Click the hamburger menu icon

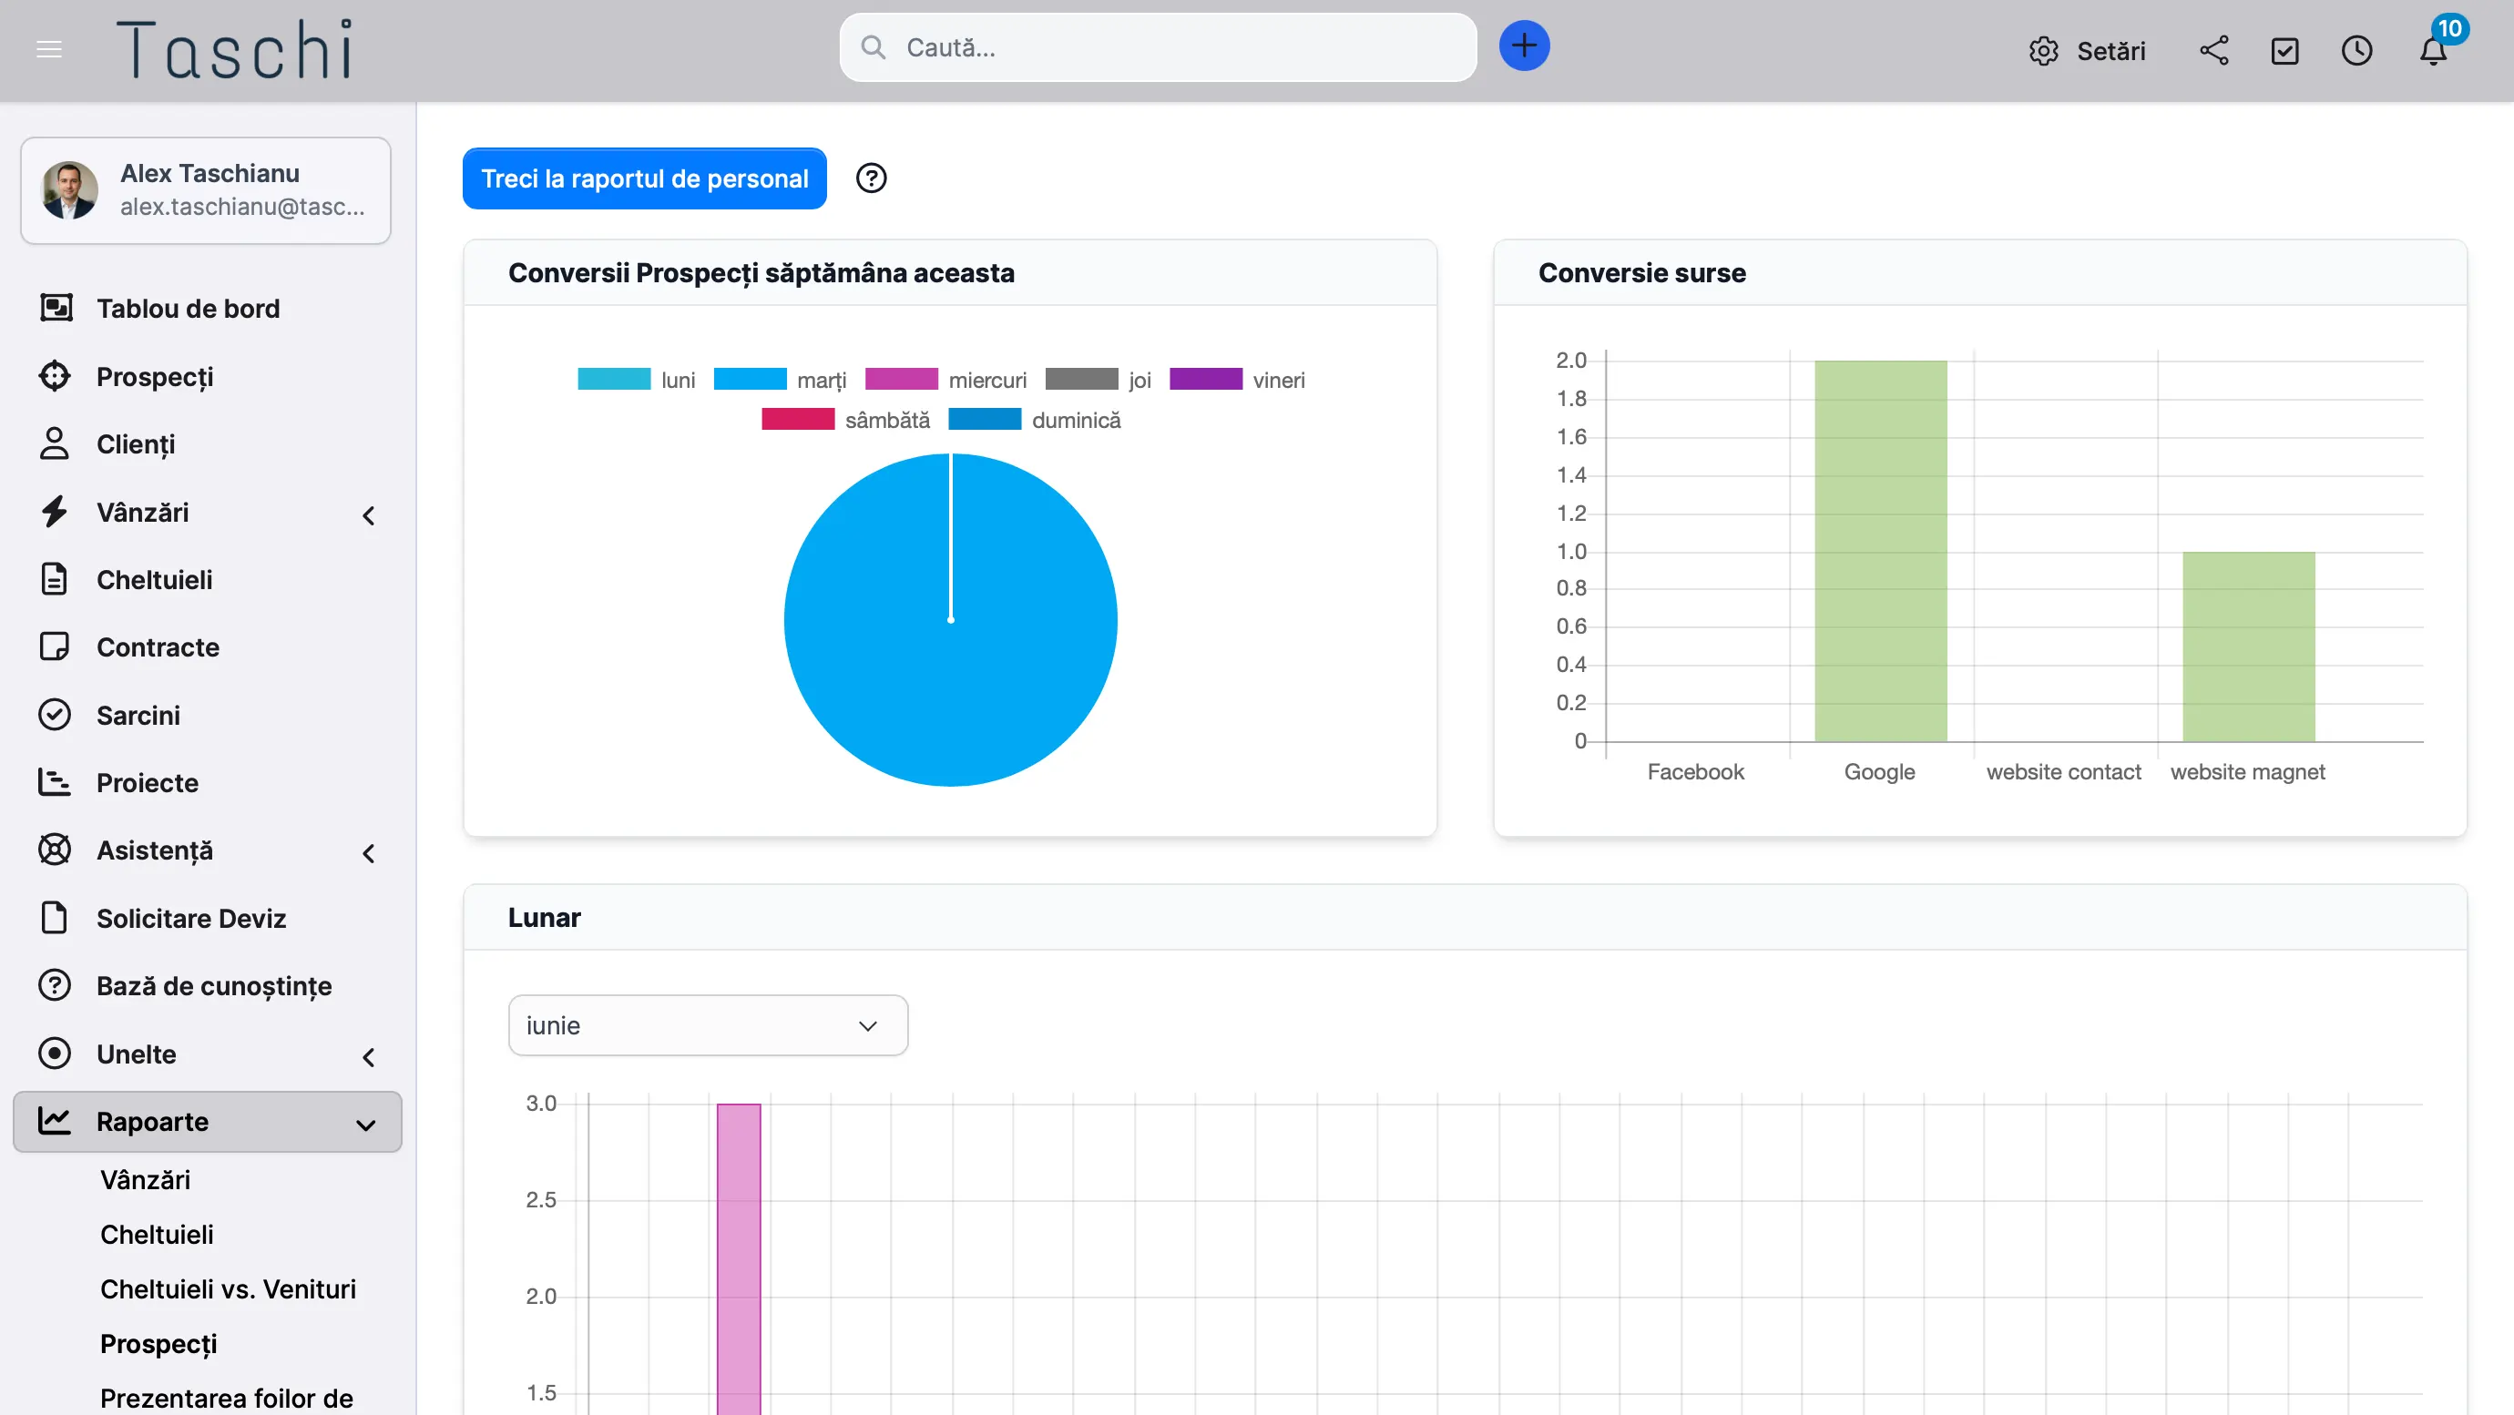point(49,49)
